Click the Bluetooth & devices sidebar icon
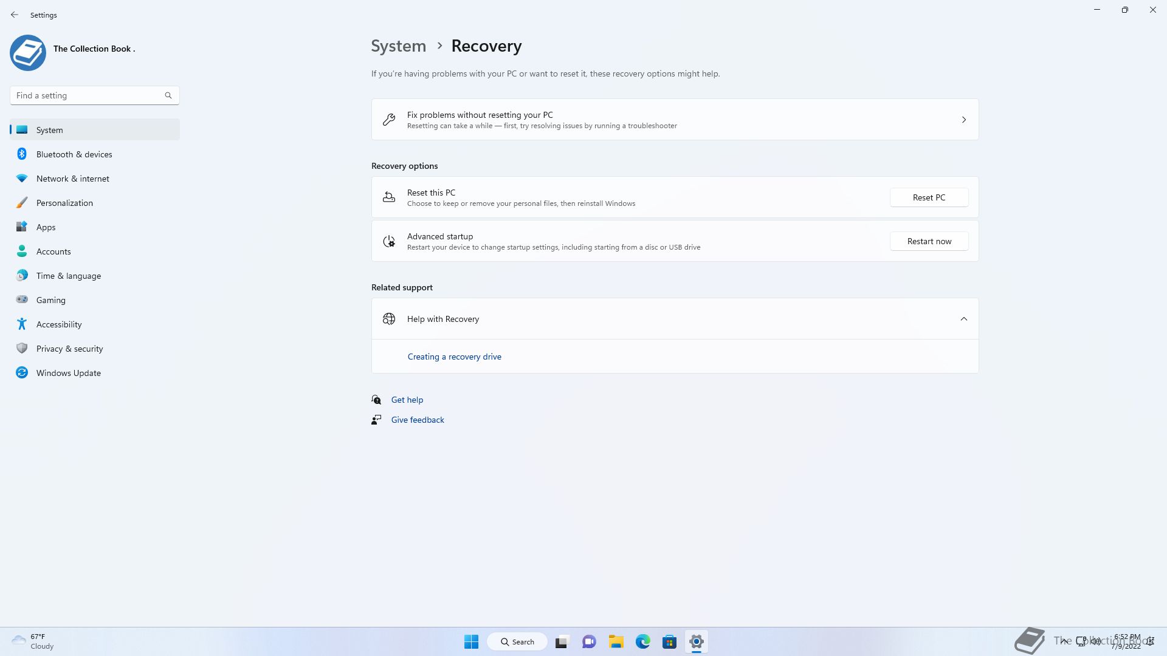The height and width of the screenshot is (656, 1167). 22,154
